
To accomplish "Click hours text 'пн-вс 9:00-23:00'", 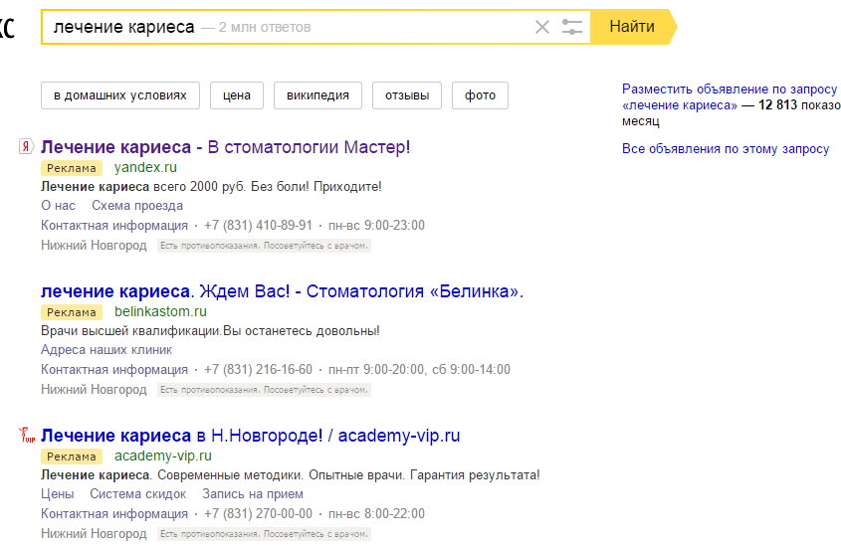I will [376, 225].
